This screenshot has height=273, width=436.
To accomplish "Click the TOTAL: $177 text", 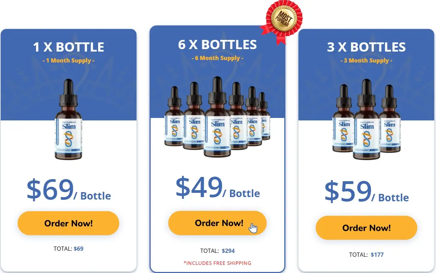I will tap(367, 255).
